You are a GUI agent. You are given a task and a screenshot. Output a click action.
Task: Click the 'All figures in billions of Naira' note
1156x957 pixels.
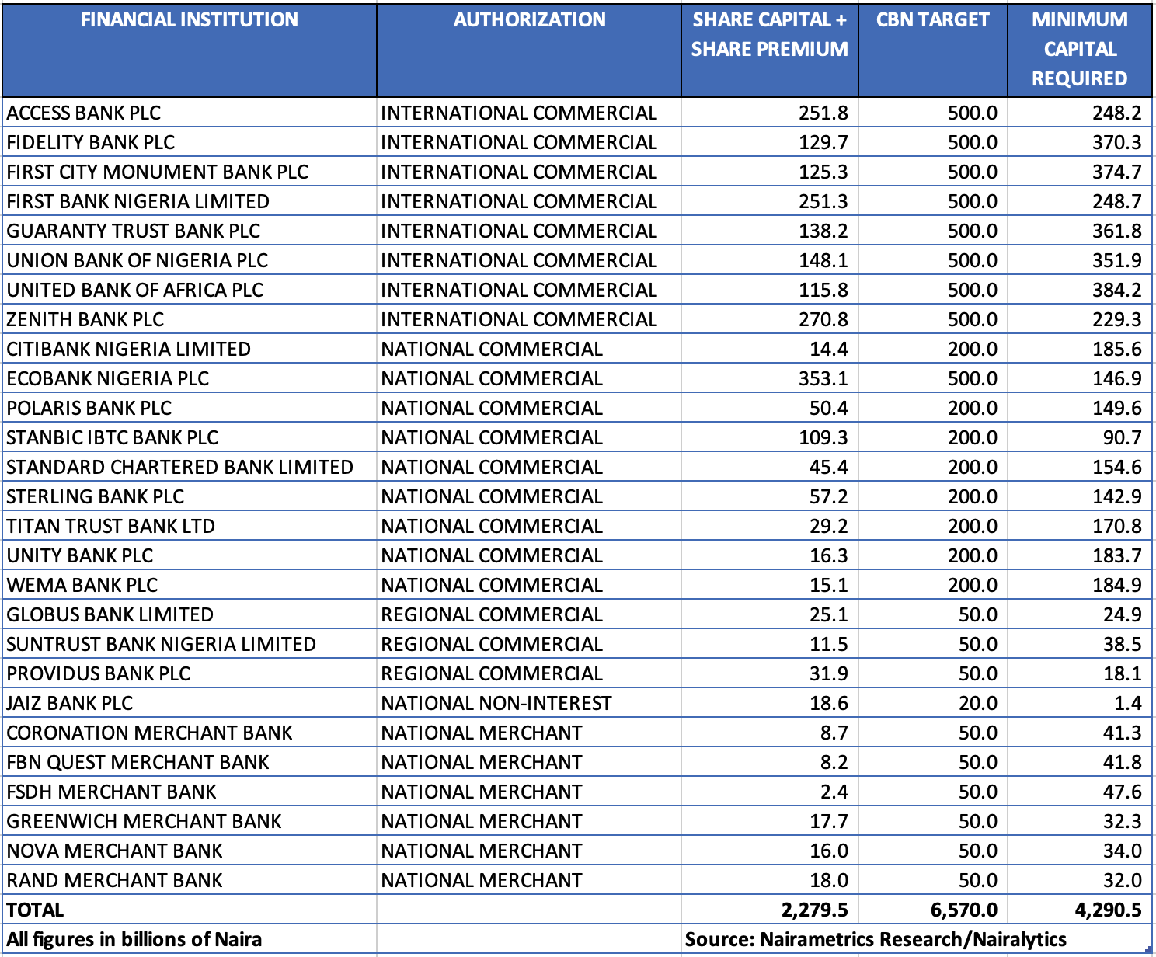pyautogui.click(x=134, y=939)
